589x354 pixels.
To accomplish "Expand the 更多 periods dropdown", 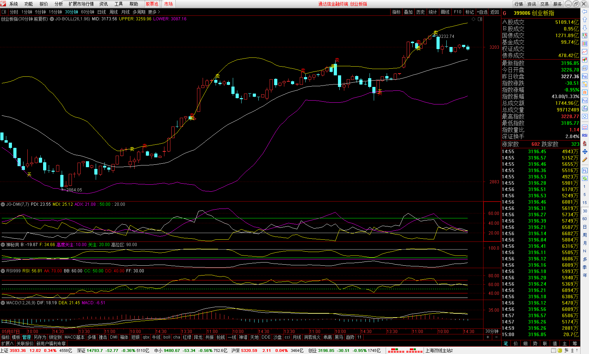I will (x=154, y=12).
